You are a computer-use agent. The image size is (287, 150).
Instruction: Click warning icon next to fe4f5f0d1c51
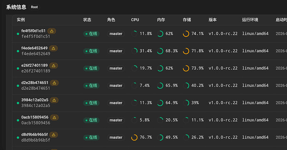[52, 31]
